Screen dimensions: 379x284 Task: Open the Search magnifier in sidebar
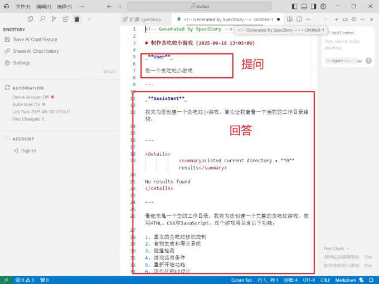(42, 19)
